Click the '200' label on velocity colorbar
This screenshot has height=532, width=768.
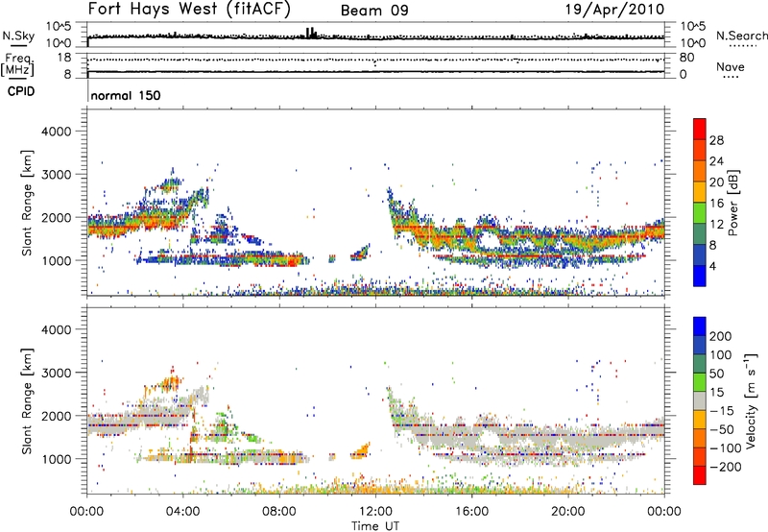pyautogui.click(x=721, y=336)
